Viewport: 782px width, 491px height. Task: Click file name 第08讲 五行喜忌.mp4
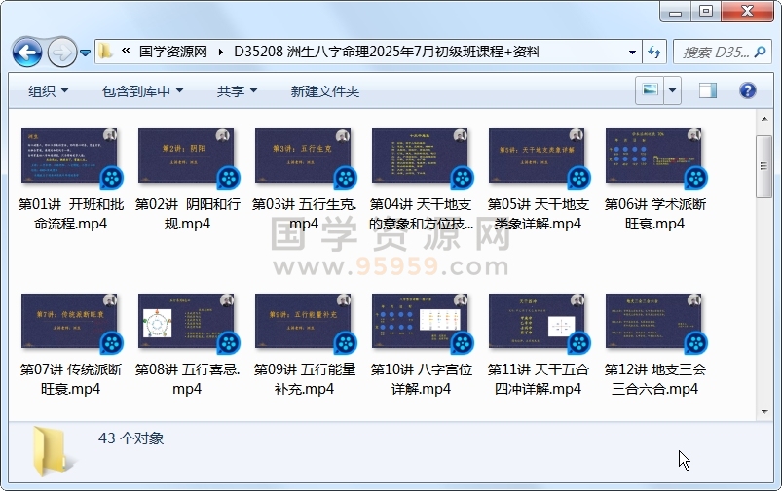188,379
